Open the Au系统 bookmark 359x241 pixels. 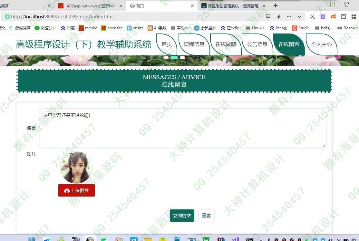point(157,28)
